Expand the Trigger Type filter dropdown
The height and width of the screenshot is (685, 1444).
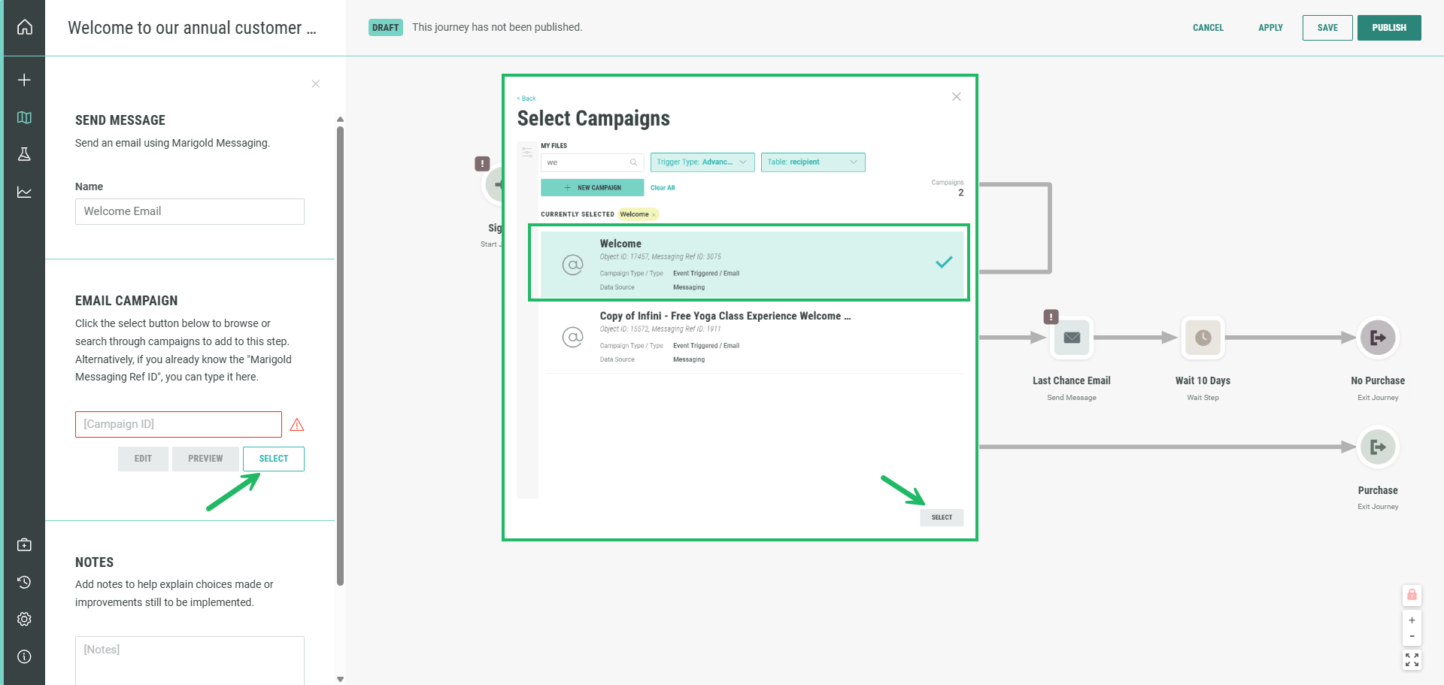(x=702, y=162)
